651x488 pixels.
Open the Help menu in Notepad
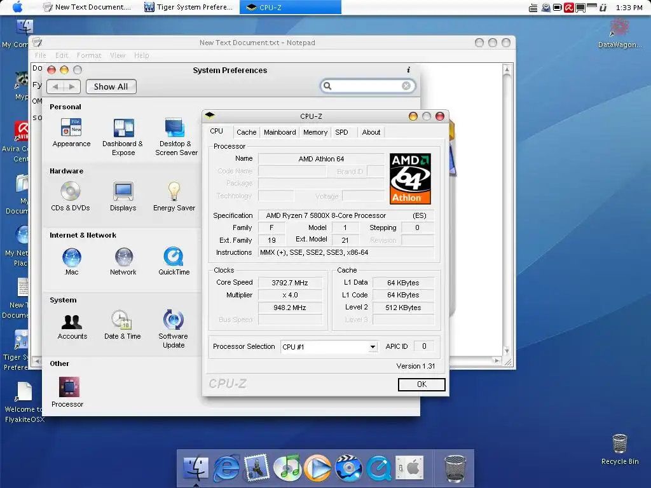click(141, 55)
